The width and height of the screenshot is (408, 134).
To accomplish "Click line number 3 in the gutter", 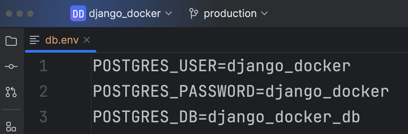I will 43,117.
